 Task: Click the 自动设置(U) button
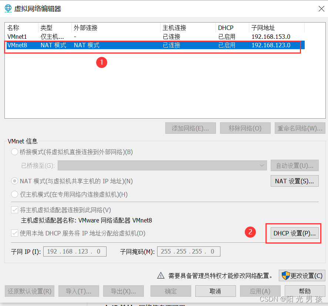click(294, 166)
